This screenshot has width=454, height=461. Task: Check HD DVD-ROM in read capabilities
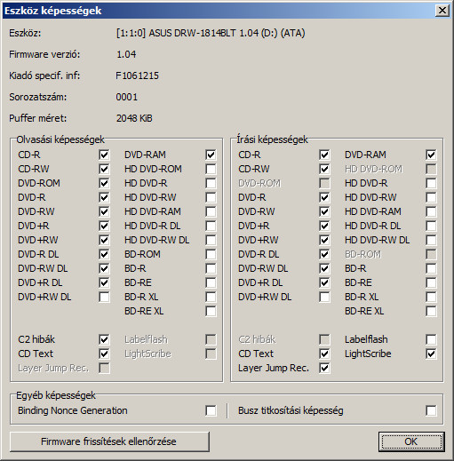211,169
